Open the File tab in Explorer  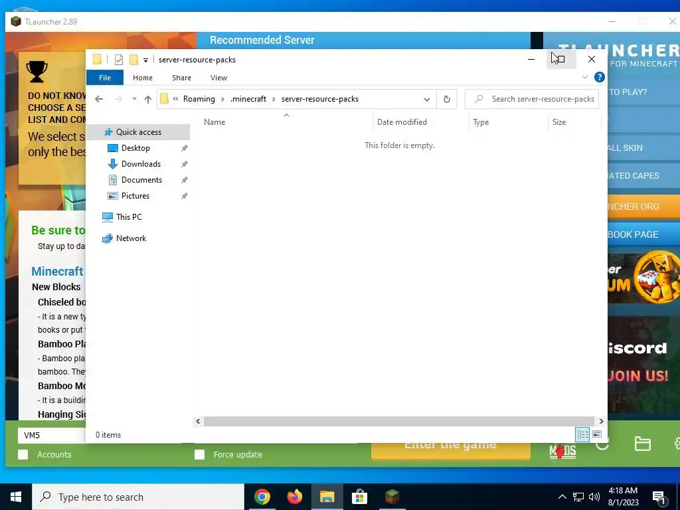pyautogui.click(x=105, y=78)
